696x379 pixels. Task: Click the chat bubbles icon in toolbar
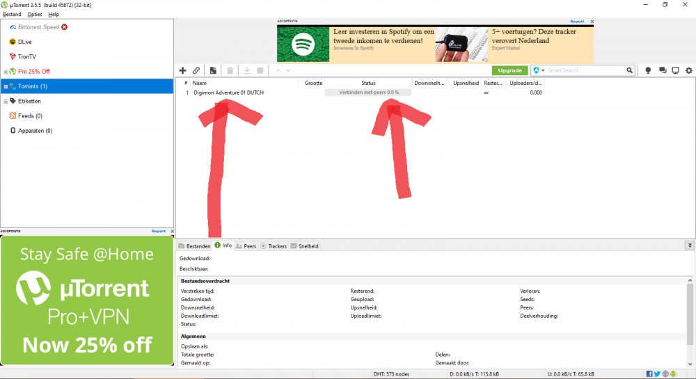coord(662,70)
